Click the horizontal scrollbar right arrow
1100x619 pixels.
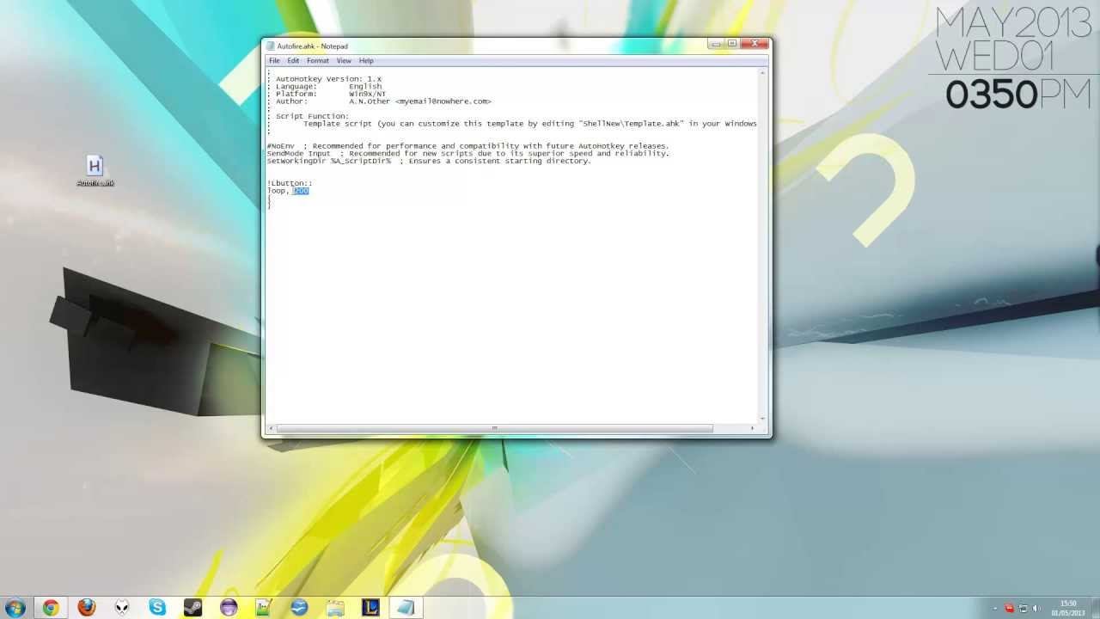(x=753, y=428)
